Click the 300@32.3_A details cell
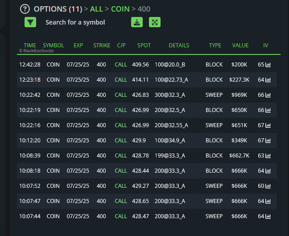 click(170, 95)
